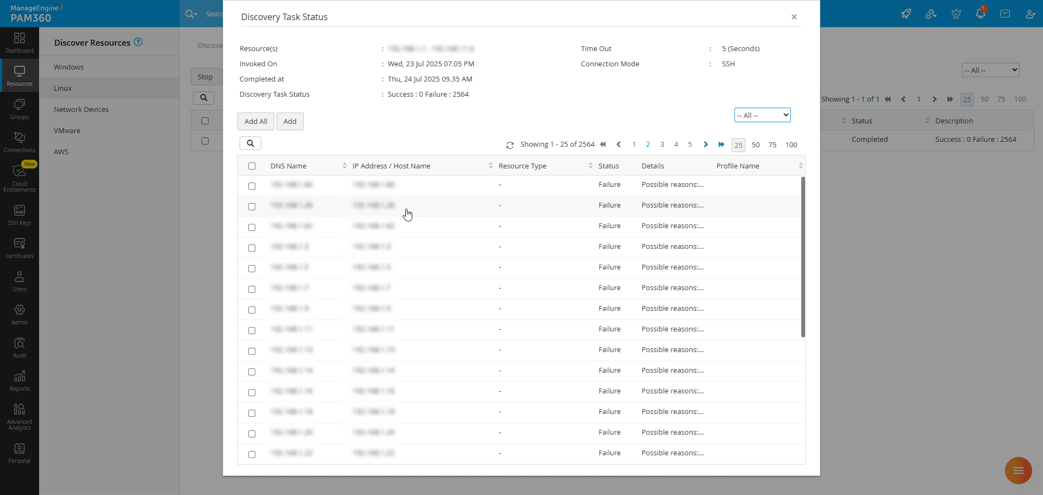Click the dialog's vertical scrollbar
The width and height of the screenshot is (1043, 495).
[803, 256]
